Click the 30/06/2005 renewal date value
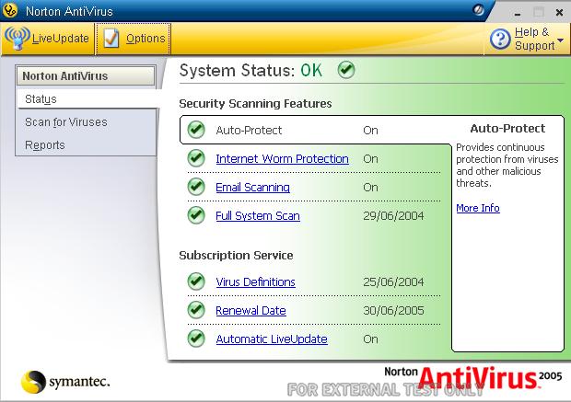Image resolution: width=571 pixels, height=402 pixels. (x=393, y=311)
